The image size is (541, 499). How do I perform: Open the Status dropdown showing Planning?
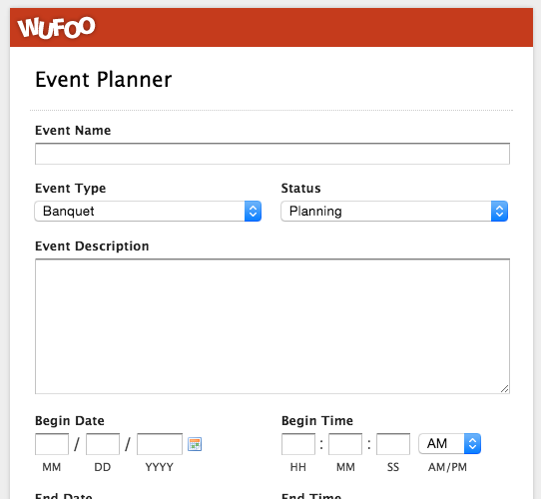pos(394,211)
